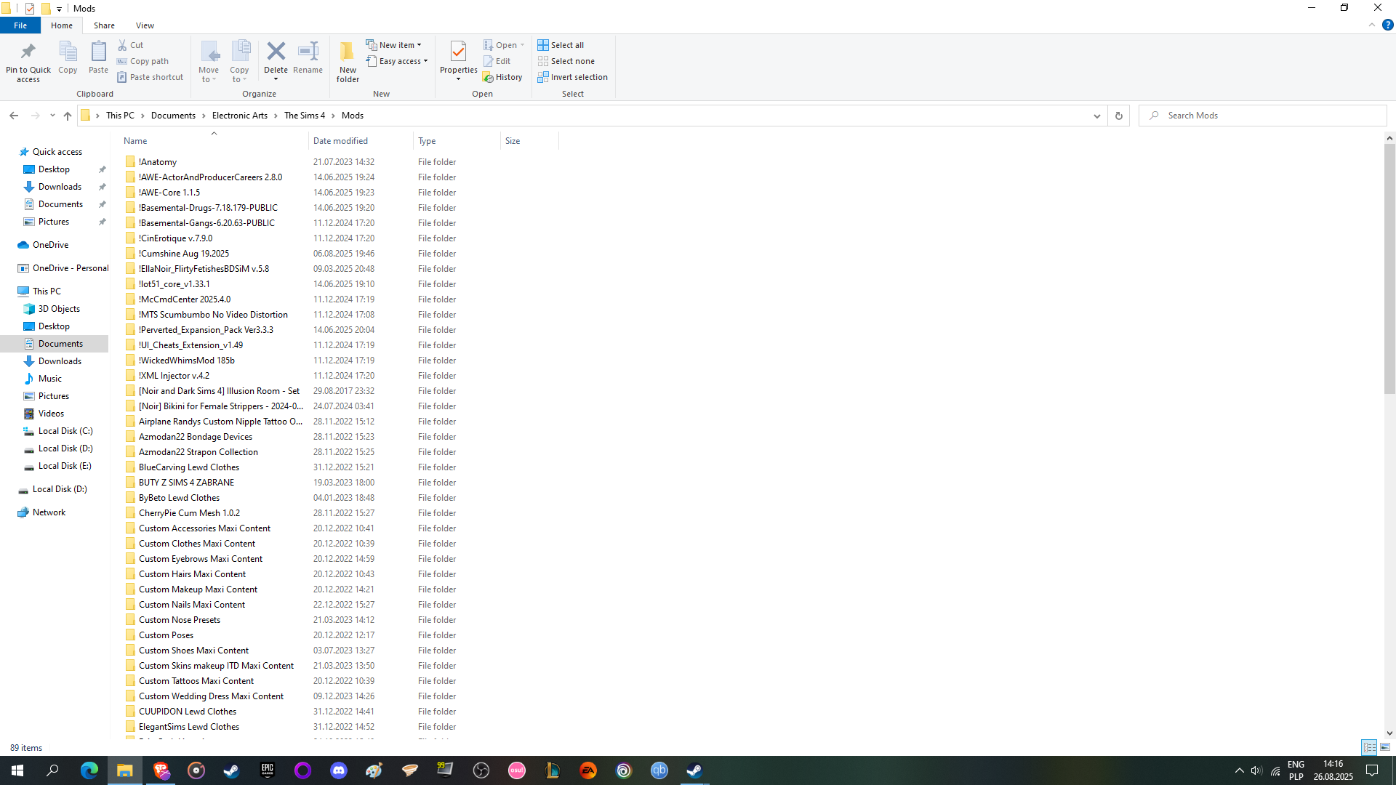This screenshot has height=785, width=1396.
Task: Cut the selection with the scissors
Action: [x=131, y=45]
